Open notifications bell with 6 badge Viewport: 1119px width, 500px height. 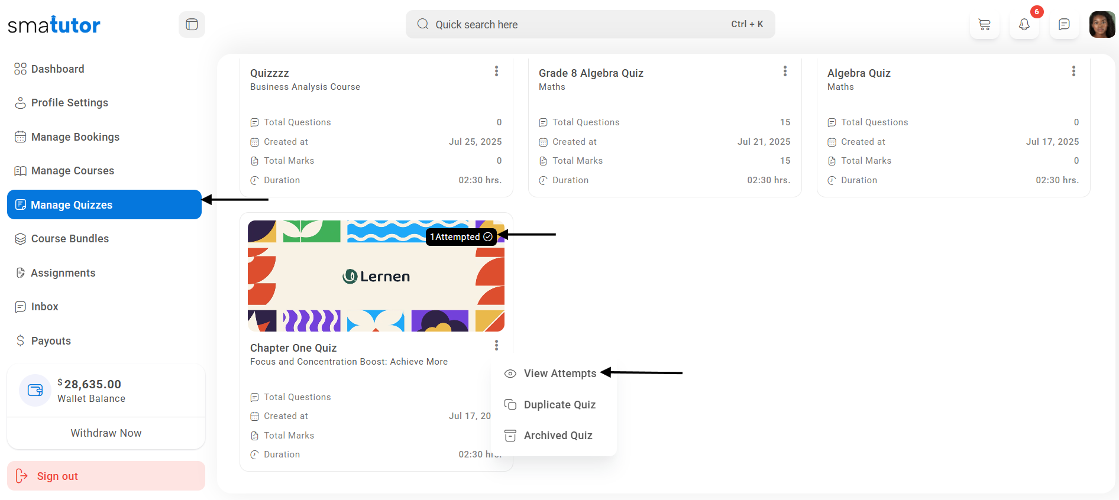(x=1024, y=25)
